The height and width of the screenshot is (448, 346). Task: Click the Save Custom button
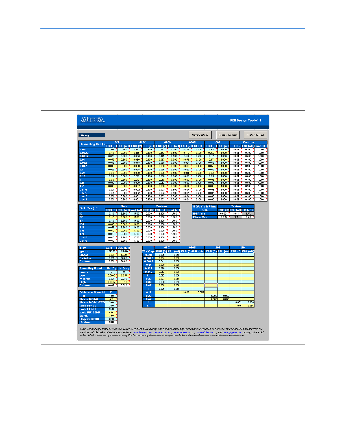(200, 135)
